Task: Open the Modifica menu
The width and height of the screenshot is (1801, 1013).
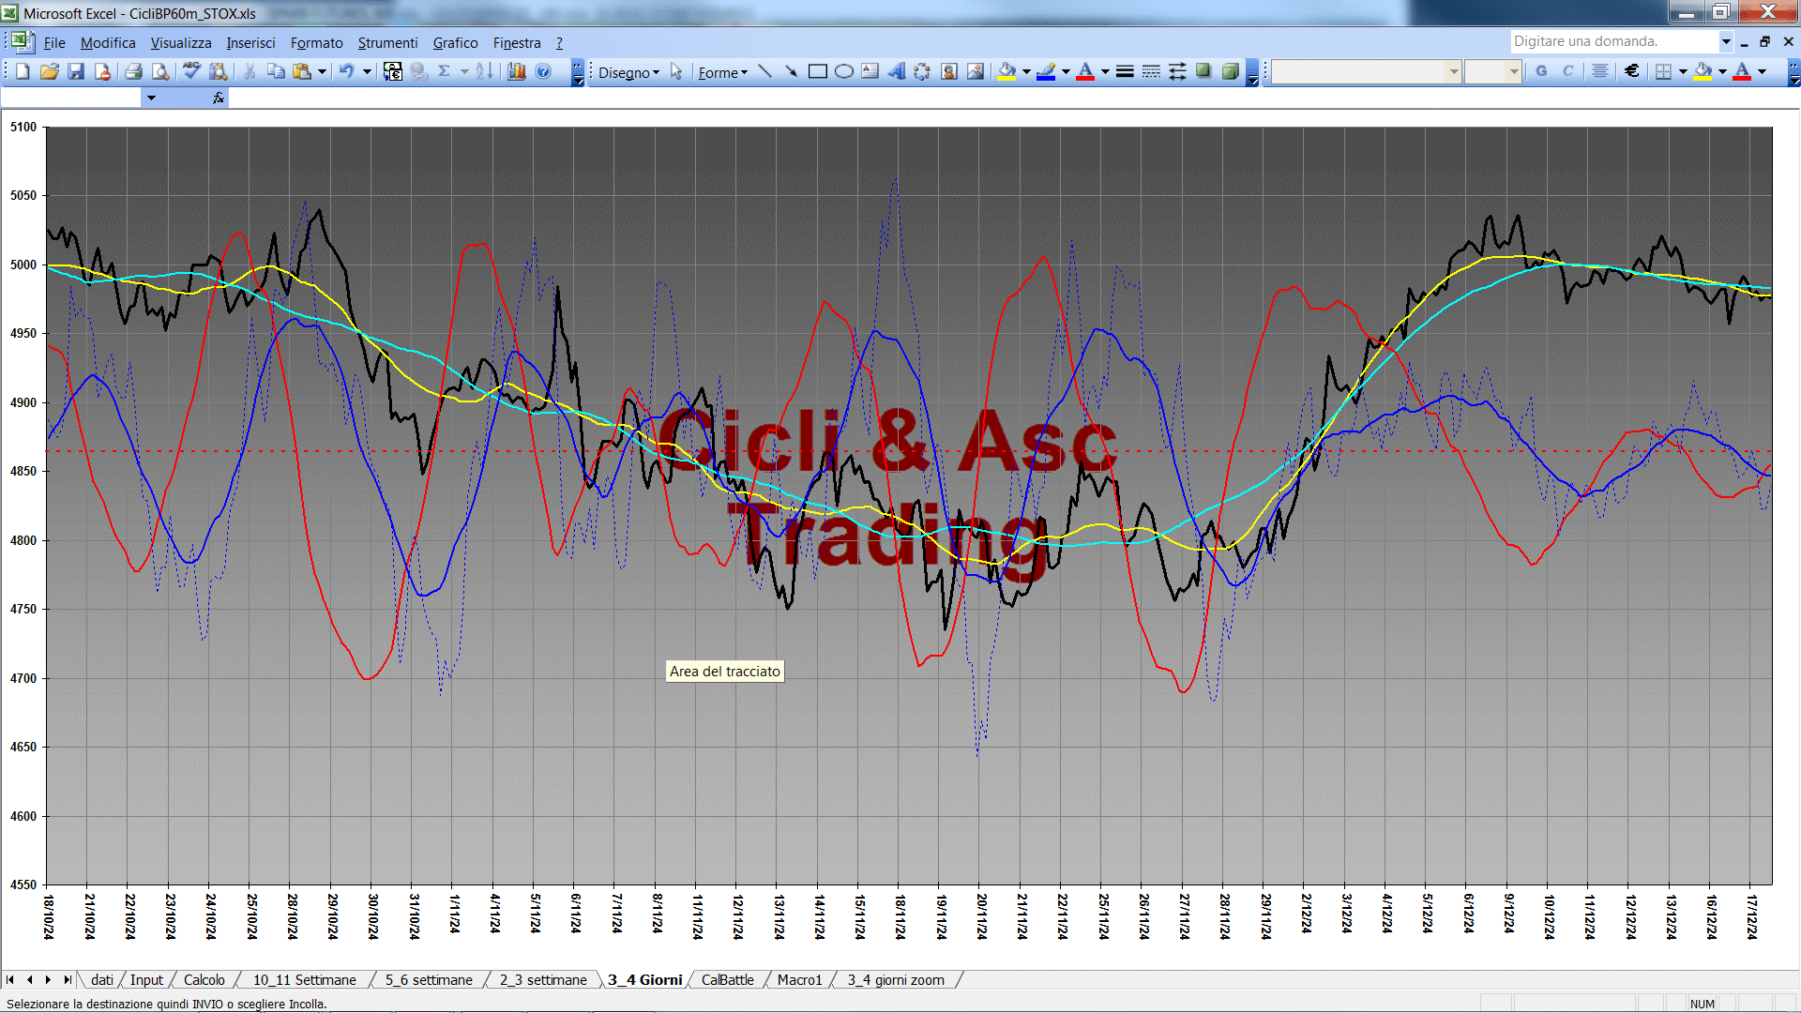Action: [x=108, y=43]
